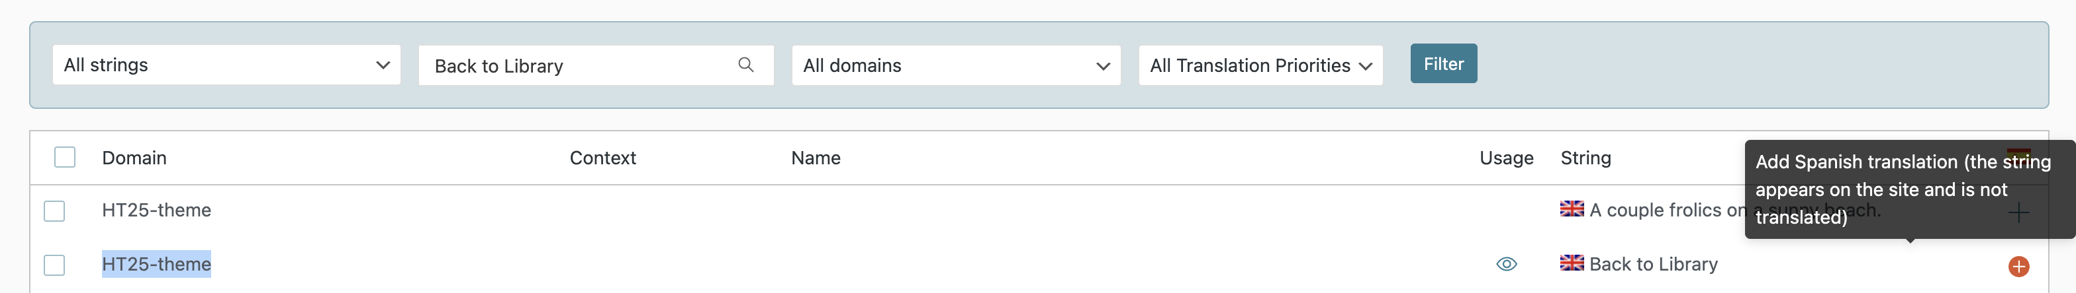Click the plus icon for the beach string
2076x293 pixels.
coord(2018,212)
